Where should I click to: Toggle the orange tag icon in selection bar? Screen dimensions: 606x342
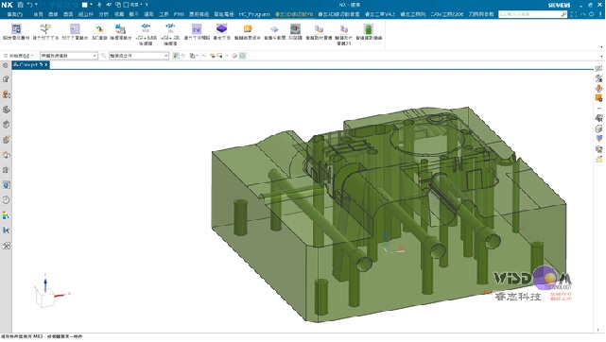(212, 56)
